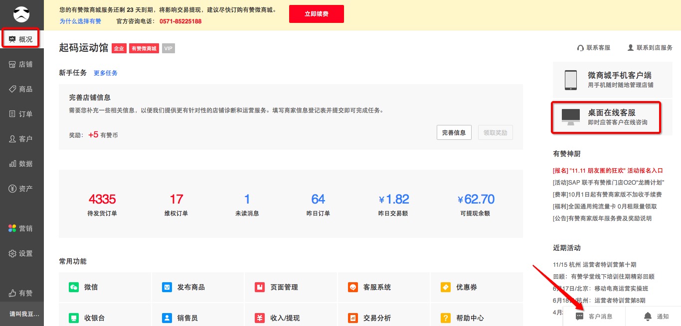Click the 1 未读消息 stat
681x326 pixels.
(x=247, y=205)
